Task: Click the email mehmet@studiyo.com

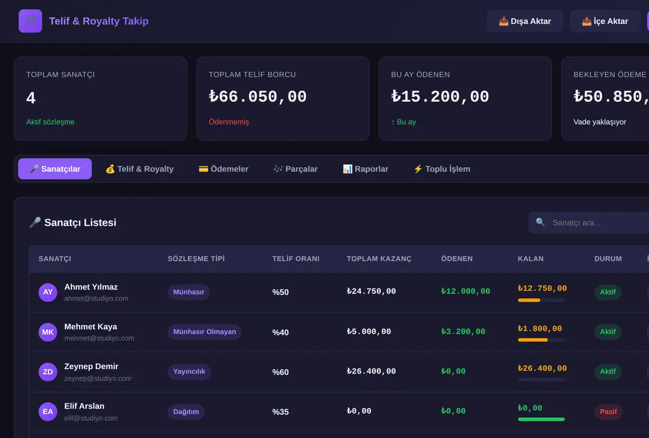Action: (99, 338)
